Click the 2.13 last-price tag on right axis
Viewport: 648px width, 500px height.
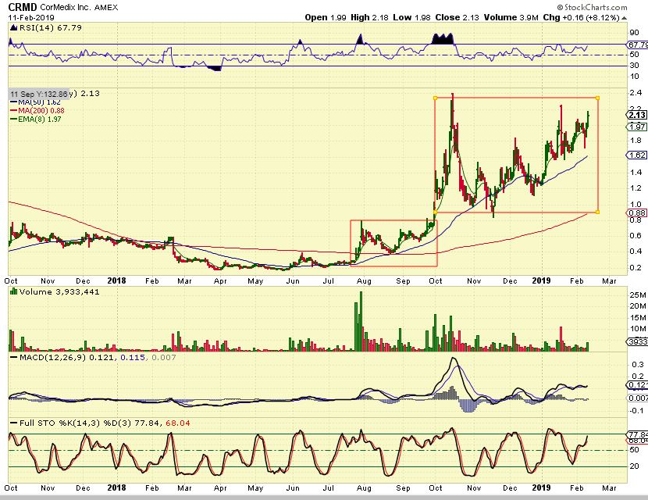pyautogui.click(x=637, y=115)
